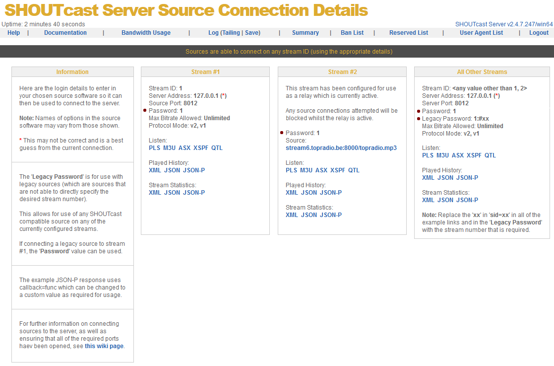Go to Bandwidth Usage

[146, 33]
